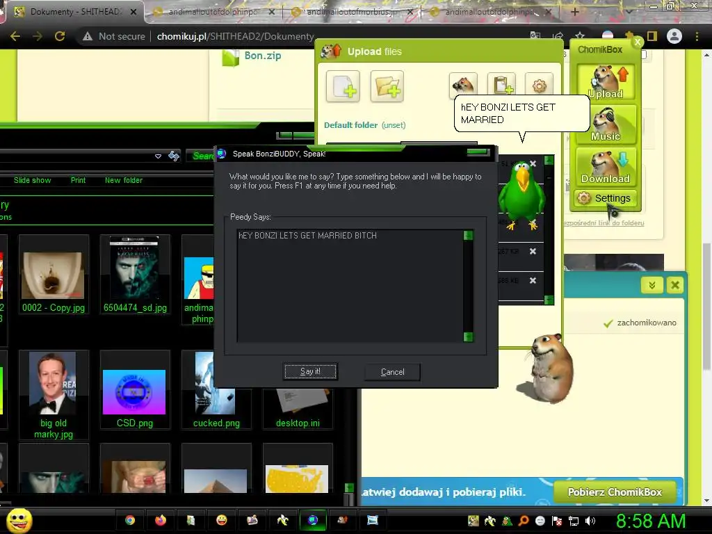Viewport: 712px width, 534px height.
Task: Remove the 267 KB upload item
Action: [533, 251]
